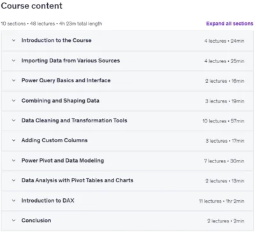
Task: Open the Importing Data from Various Sources section
Action: (71, 61)
